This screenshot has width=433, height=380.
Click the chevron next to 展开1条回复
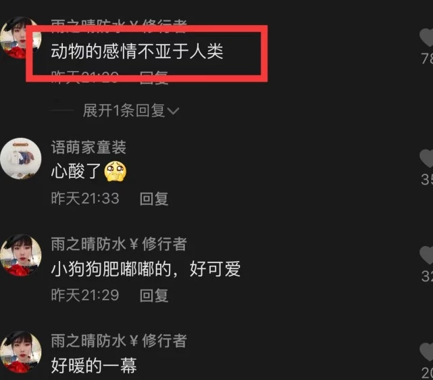tap(173, 111)
